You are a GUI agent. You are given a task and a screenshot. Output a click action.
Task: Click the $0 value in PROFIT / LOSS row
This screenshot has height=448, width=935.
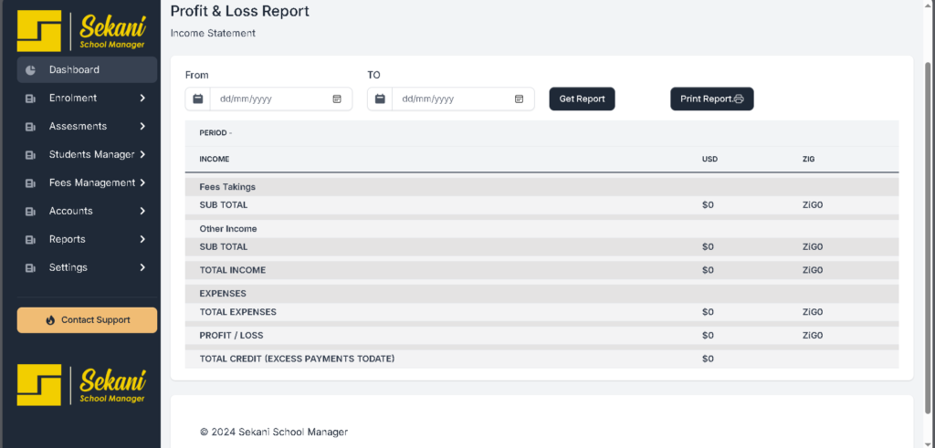(x=708, y=336)
